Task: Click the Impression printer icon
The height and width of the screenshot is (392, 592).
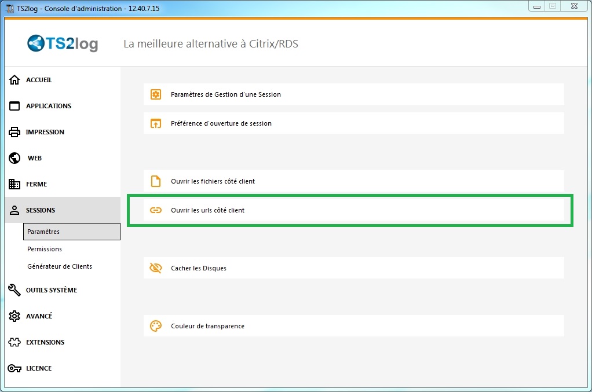Action: coord(14,132)
